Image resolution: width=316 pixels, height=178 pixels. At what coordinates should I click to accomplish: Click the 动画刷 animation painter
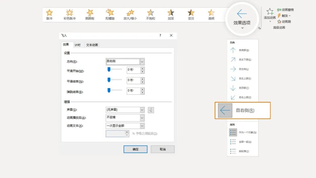click(284, 22)
